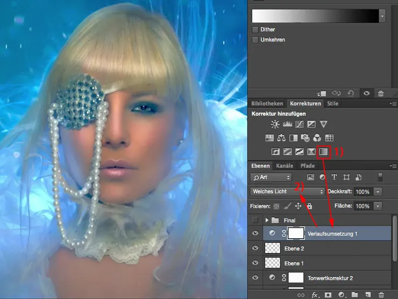Filter layers by smart objects
This screenshot has width=398, height=299.
pos(358,177)
